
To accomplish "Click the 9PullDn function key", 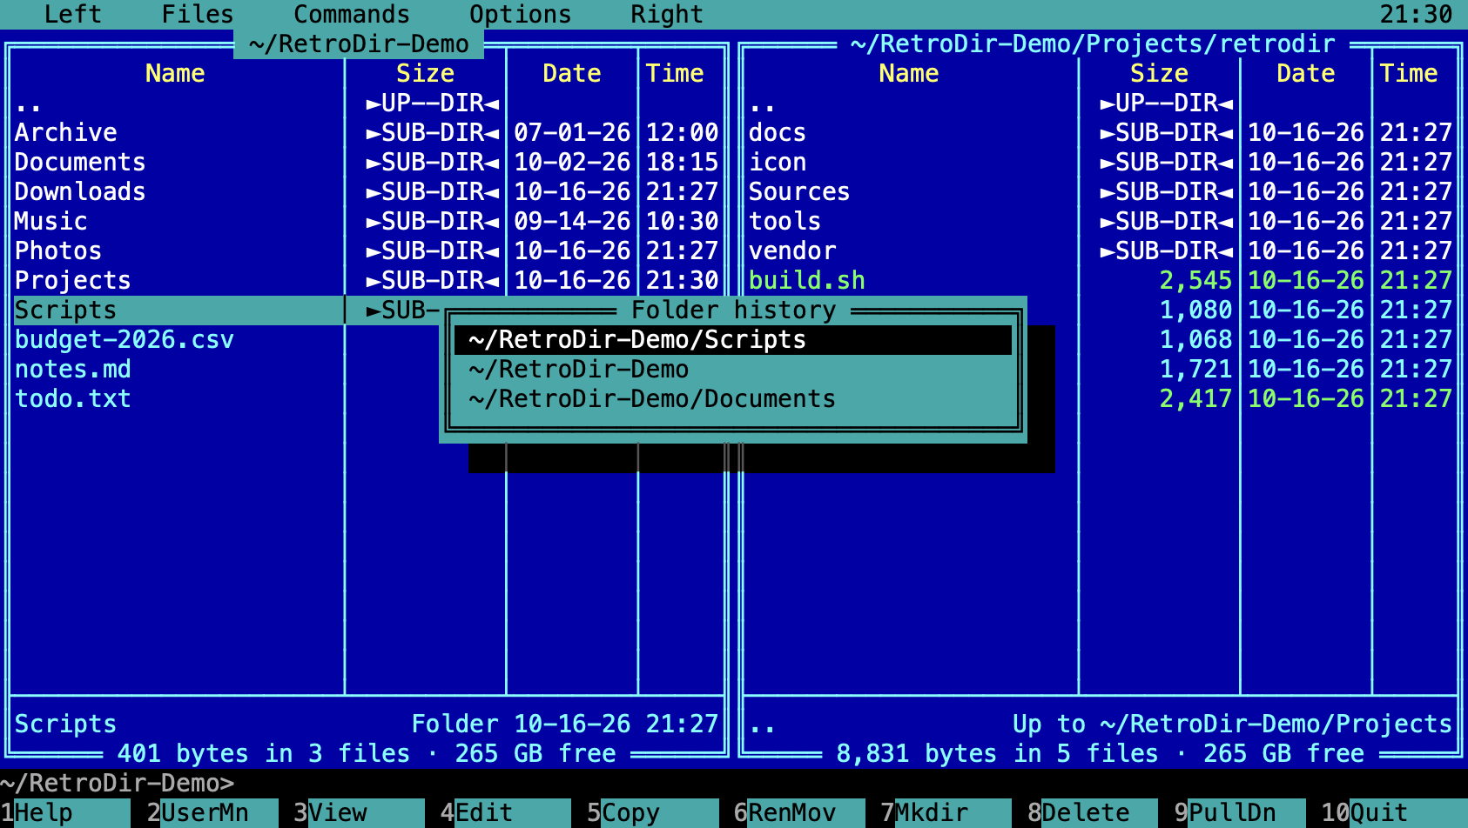I will click(1240, 813).
